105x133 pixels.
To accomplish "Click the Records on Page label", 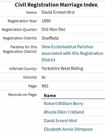I will [x=23, y=95].
